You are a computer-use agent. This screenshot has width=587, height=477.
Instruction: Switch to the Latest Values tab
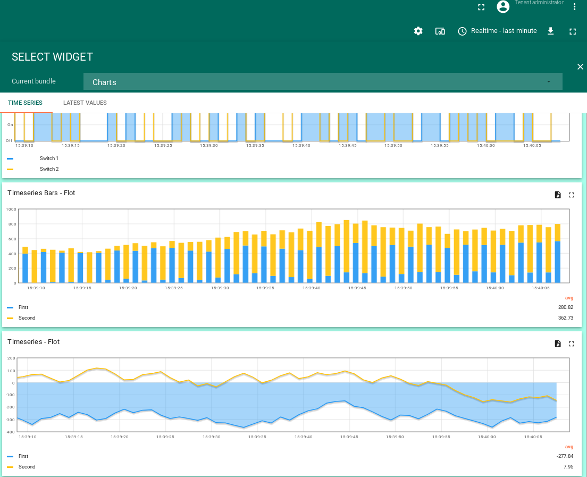(x=85, y=103)
